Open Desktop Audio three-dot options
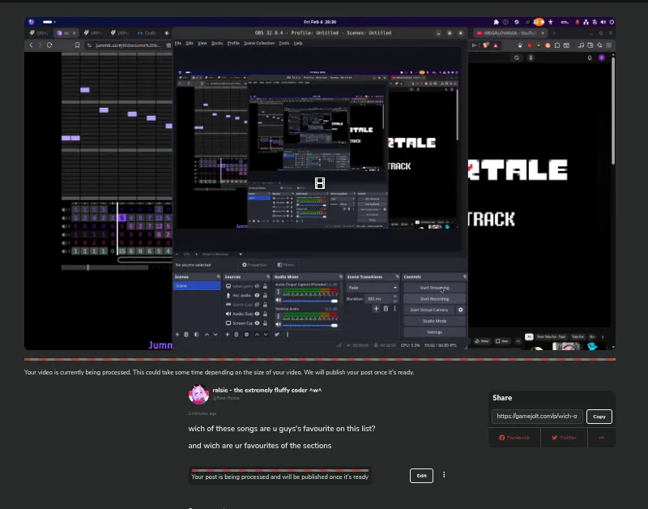648x509 pixels. tap(278, 316)
